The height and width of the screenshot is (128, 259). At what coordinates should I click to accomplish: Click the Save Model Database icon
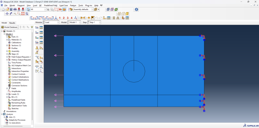click(x=11, y=9)
